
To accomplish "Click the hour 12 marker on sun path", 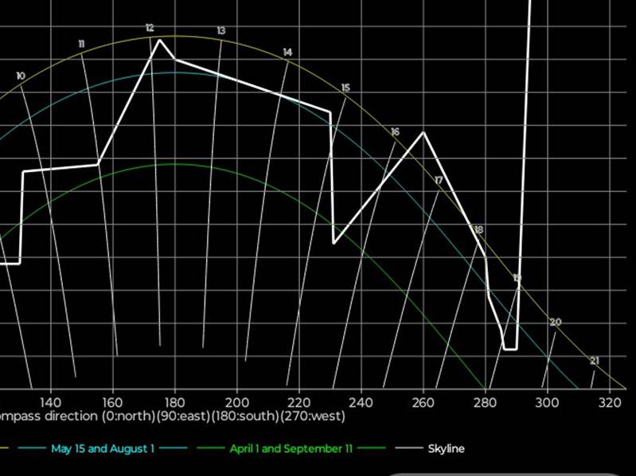I will pyautogui.click(x=150, y=28).
